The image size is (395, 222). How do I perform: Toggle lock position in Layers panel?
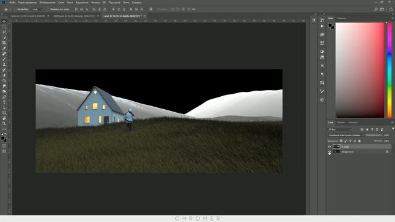coord(350,141)
